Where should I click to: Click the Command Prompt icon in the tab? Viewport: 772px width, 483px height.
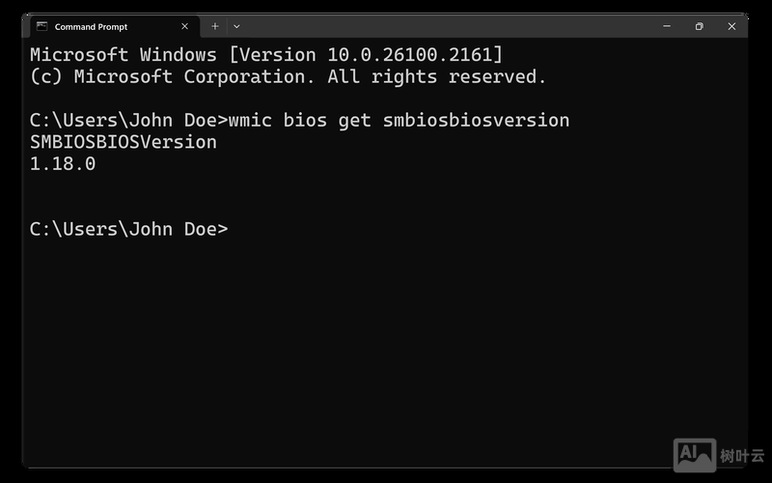click(41, 26)
